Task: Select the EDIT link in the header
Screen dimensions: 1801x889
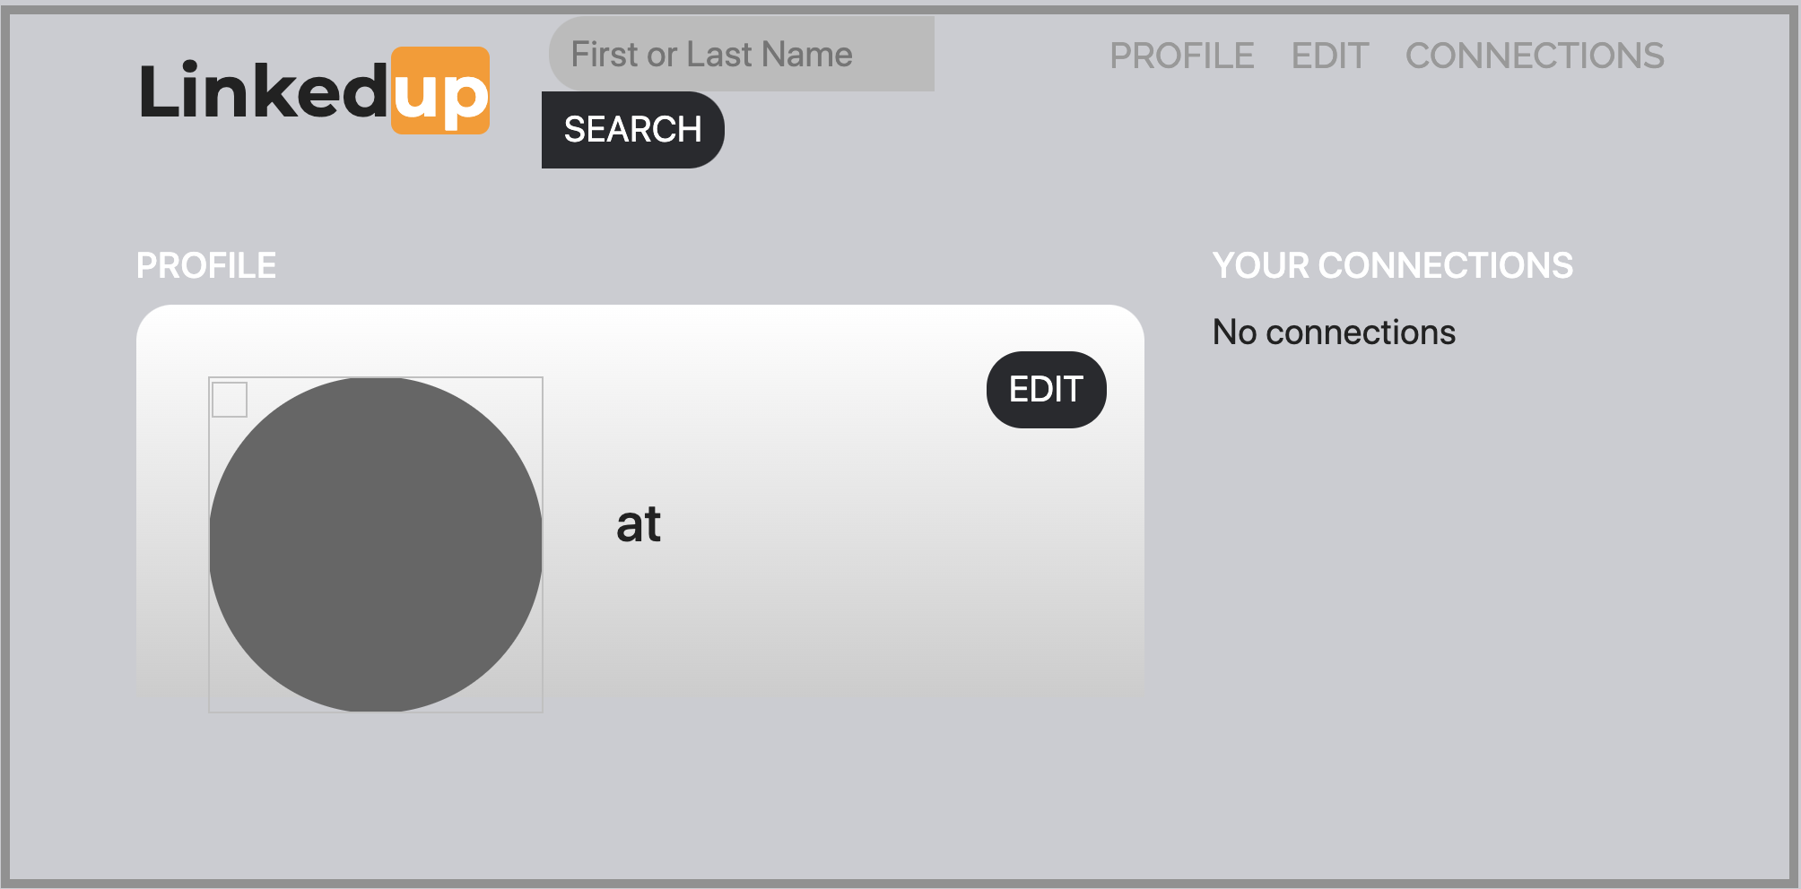Action: (1329, 56)
